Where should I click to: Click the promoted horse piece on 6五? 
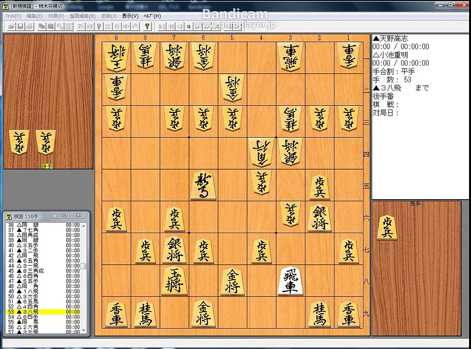tap(203, 186)
